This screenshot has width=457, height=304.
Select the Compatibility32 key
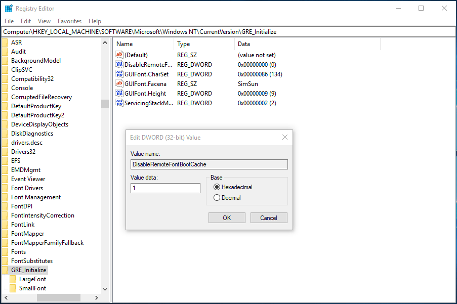tap(32, 79)
